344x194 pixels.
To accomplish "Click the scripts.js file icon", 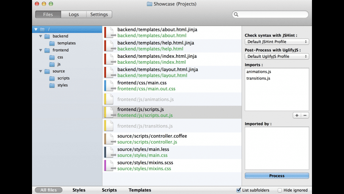I will (109, 112).
